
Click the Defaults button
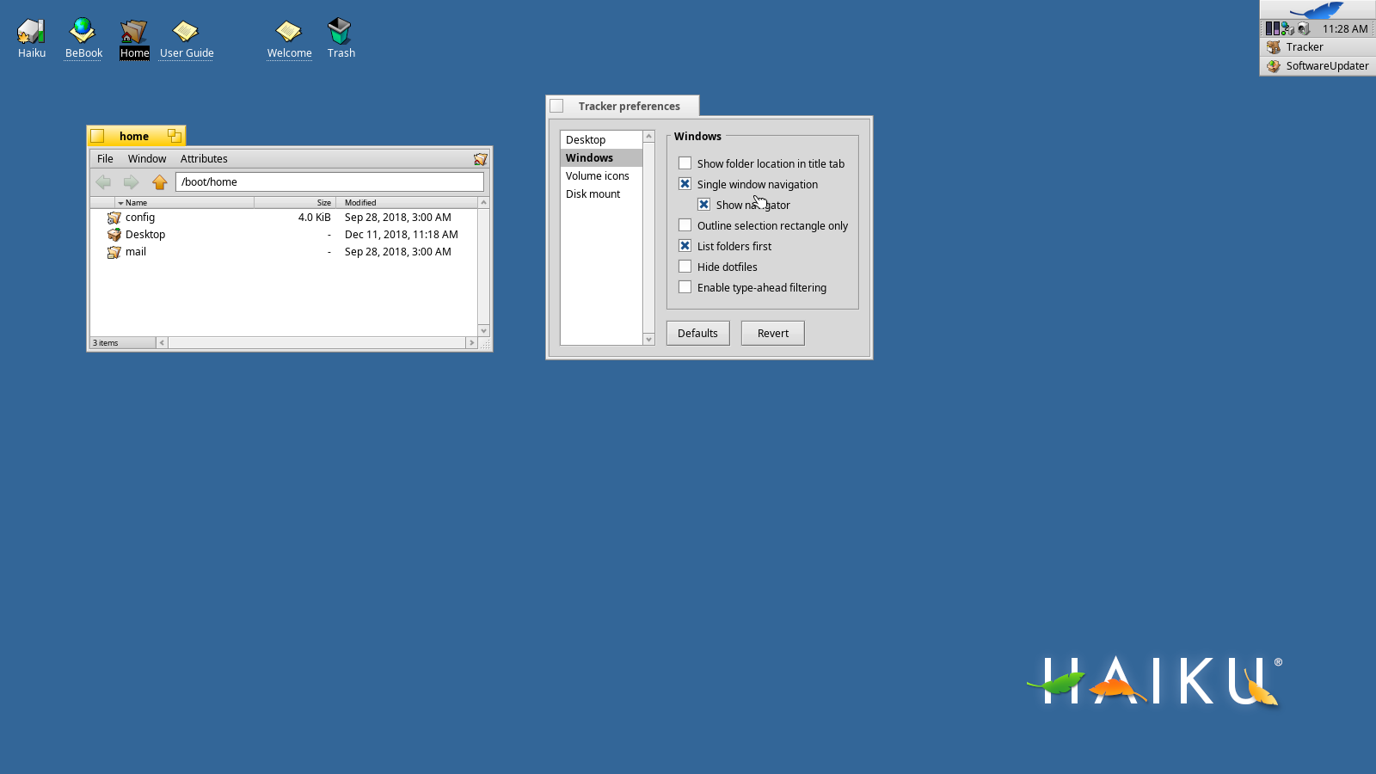tap(697, 334)
